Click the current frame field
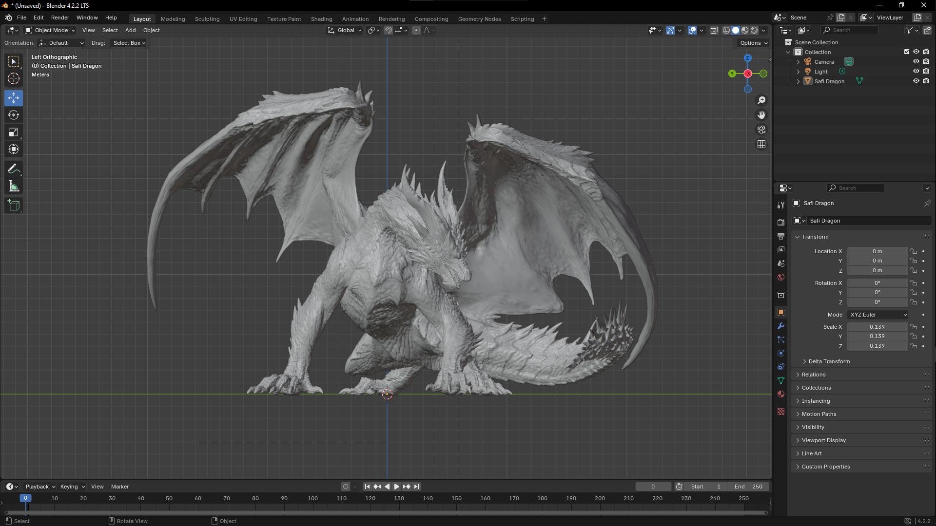 click(x=653, y=487)
